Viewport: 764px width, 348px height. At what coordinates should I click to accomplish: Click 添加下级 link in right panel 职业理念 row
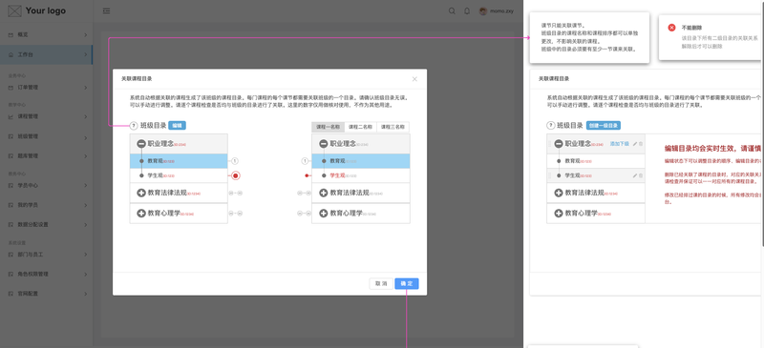[x=619, y=144]
